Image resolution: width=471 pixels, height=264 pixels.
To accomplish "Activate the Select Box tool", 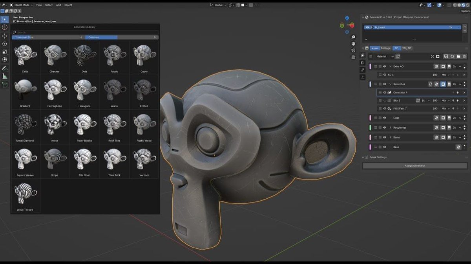I will tap(5, 19).
